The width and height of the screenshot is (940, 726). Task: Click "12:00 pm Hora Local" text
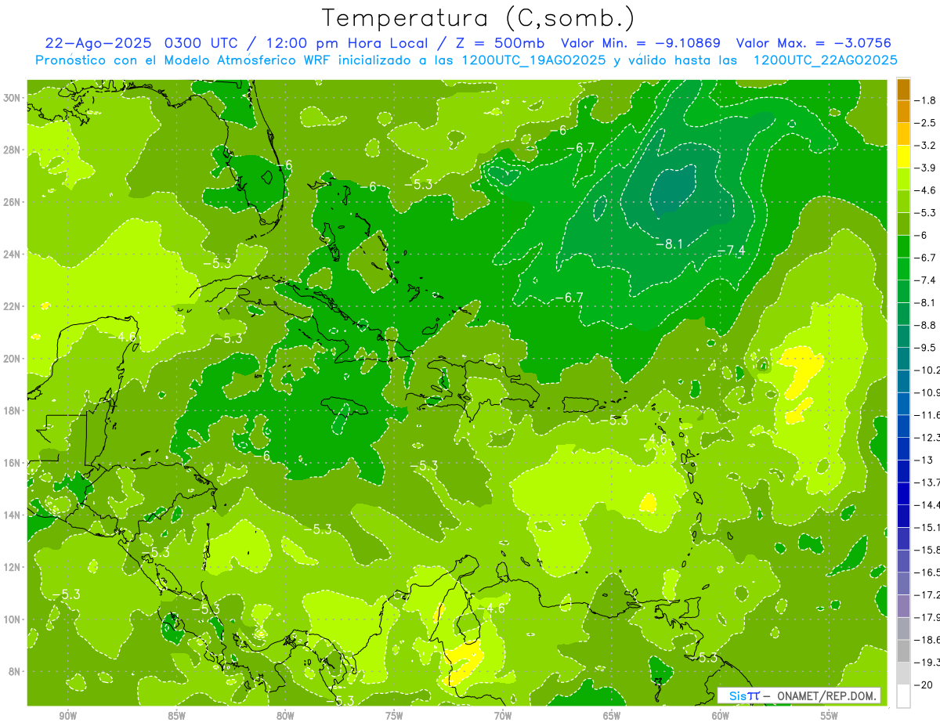[x=348, y=43]
